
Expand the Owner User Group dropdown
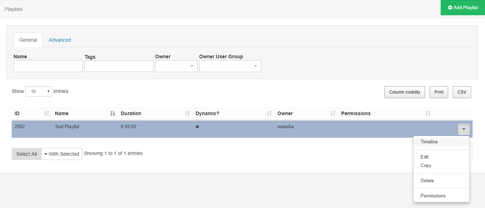[230, 66]
